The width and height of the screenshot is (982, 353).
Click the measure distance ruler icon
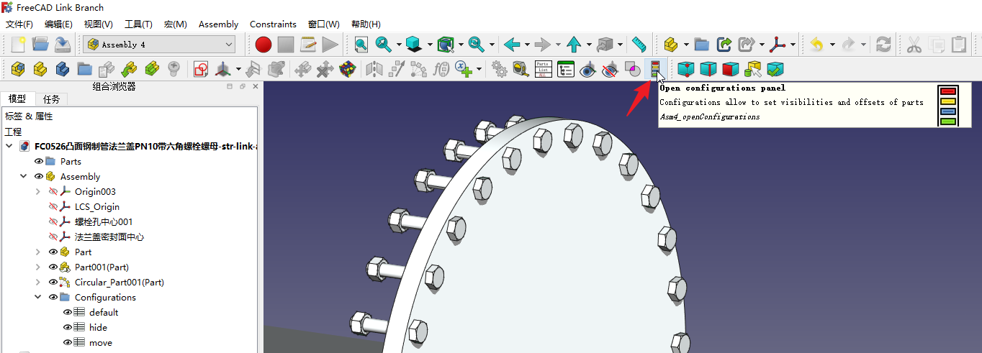pyautogui.click(x=639, y=45)
